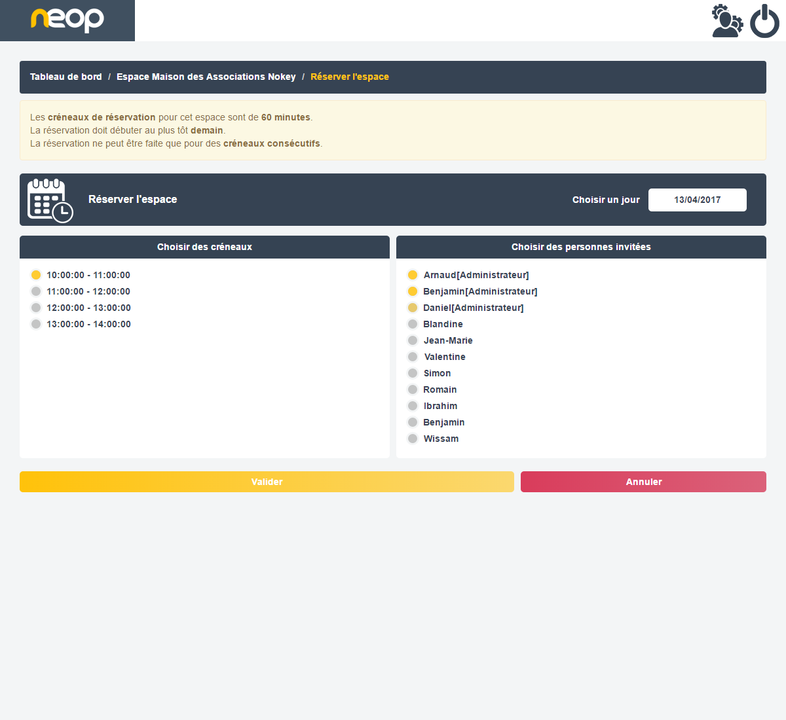This screenshot has width=786, height=720.
Task: Click the calendar clock reservation icon
Action: click(x=50, y=200)
